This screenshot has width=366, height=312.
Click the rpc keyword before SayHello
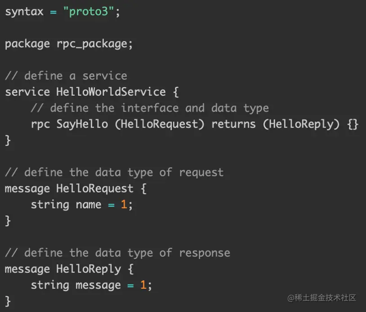point(40,124)
